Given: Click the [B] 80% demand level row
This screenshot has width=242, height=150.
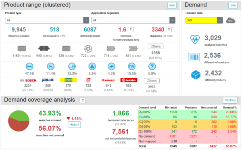Looking at the screenshot, I should [x=188, y=117].
